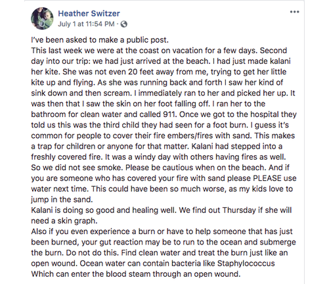Click the word "Staphylococcus" in the post

[x=246, y=263]
